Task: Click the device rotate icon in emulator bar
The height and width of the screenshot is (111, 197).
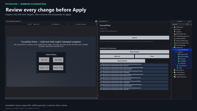Action: (69, 24)
